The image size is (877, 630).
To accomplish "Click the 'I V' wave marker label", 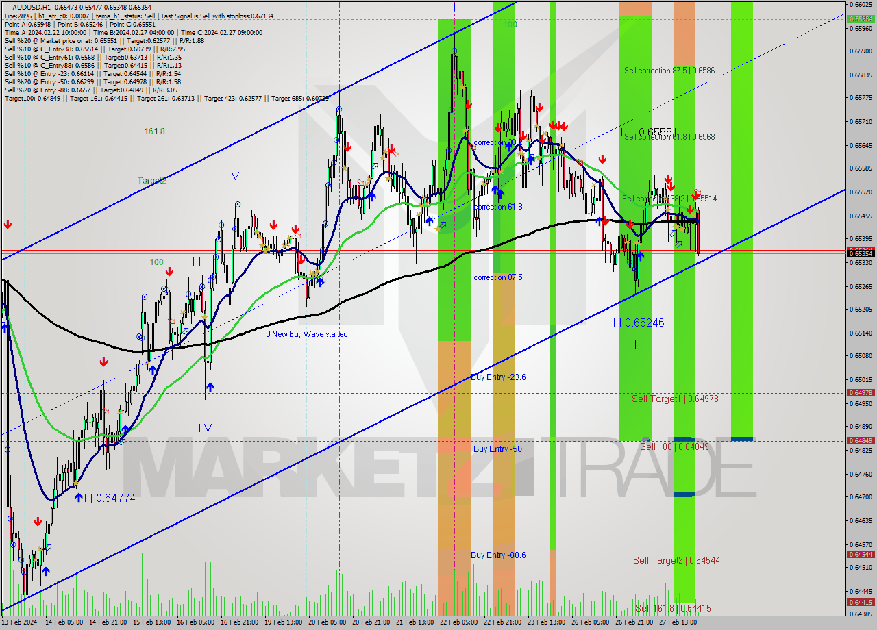I will tap(205, 428).
